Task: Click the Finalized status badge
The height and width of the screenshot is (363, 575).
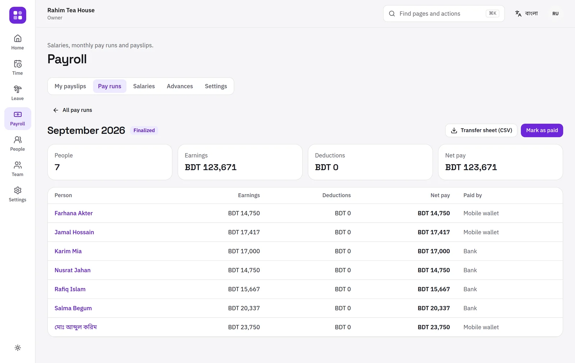Action: [x=144, y=130]
